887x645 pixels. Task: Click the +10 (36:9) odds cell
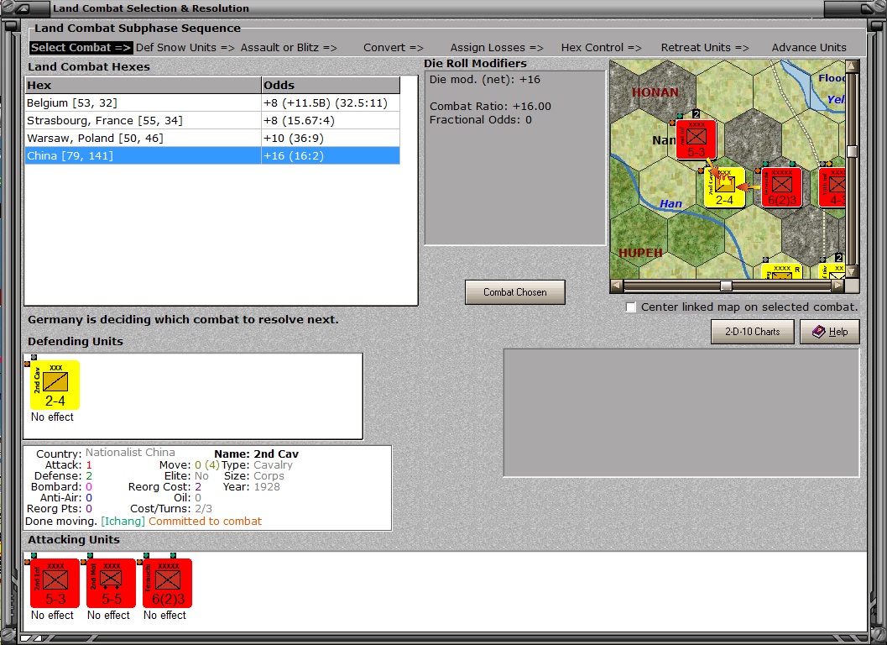click(331, 139)
